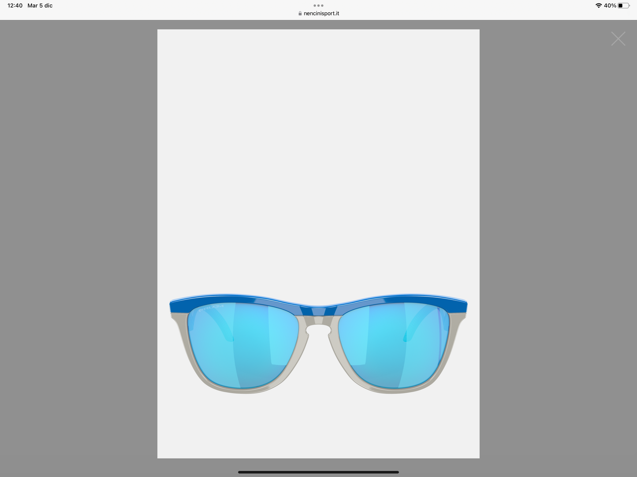
Task: Tap the lock icon beside the site name
Action: (x=299, y=13)
